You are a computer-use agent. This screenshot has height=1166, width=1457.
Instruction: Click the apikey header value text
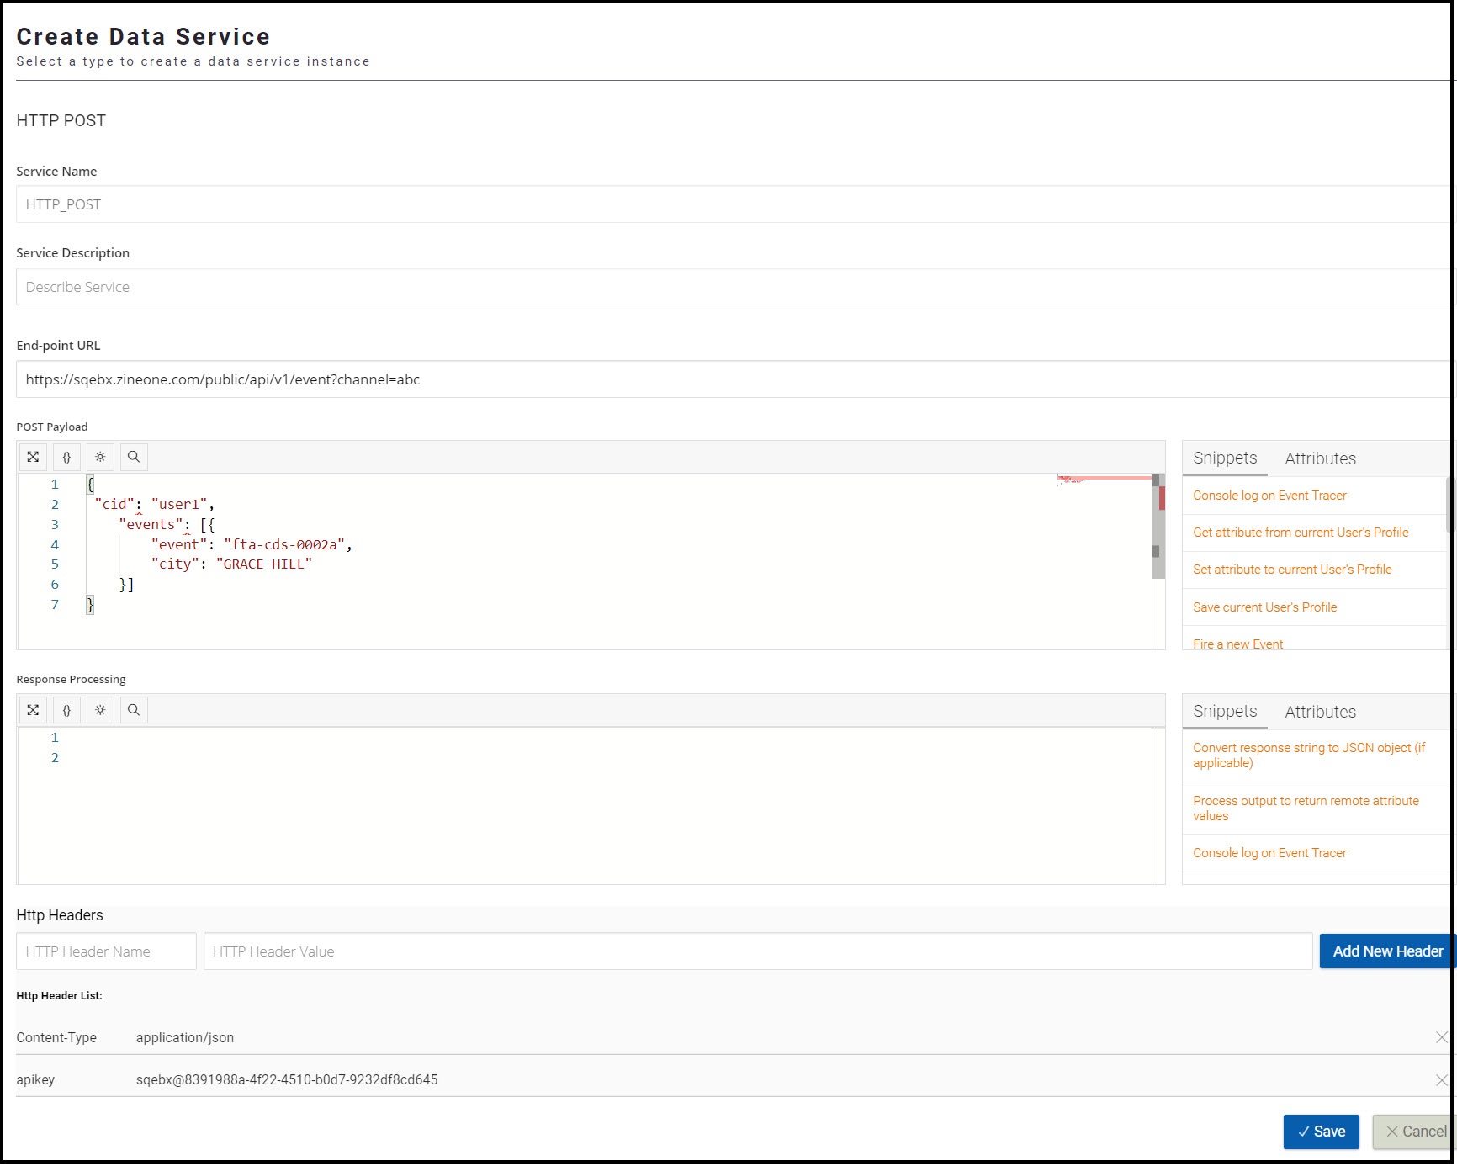(x=287, y=1080)
